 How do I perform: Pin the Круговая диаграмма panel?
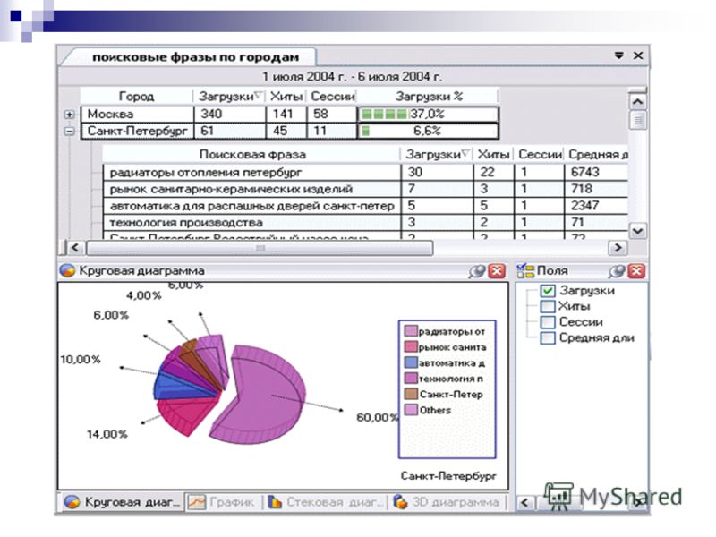coord(476,271)
